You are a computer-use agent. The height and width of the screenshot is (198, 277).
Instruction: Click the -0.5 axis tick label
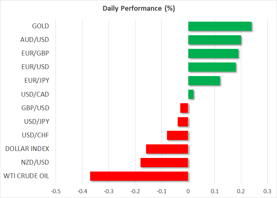click(56, 191)
